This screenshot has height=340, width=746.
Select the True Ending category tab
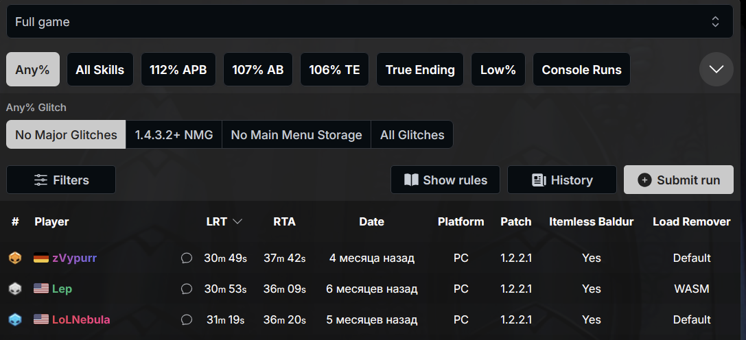[x=420, y=69]
